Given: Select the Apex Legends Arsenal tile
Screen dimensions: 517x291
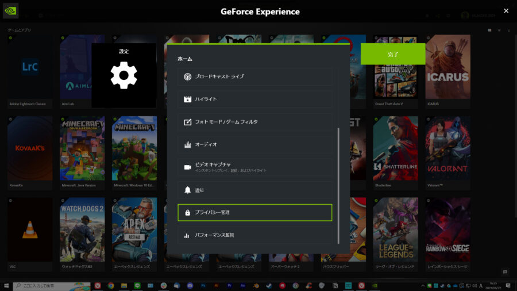Looking at the screenshot, I should [134, 234].
